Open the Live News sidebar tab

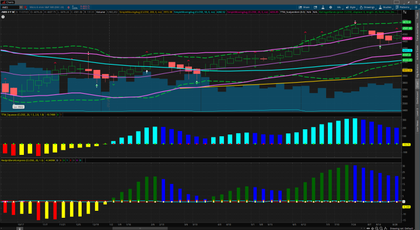pos(417,126)
